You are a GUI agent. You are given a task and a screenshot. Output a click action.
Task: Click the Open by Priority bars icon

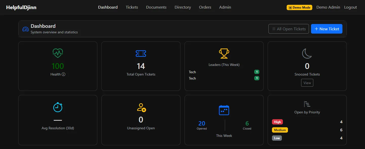[x=307, y=104]
